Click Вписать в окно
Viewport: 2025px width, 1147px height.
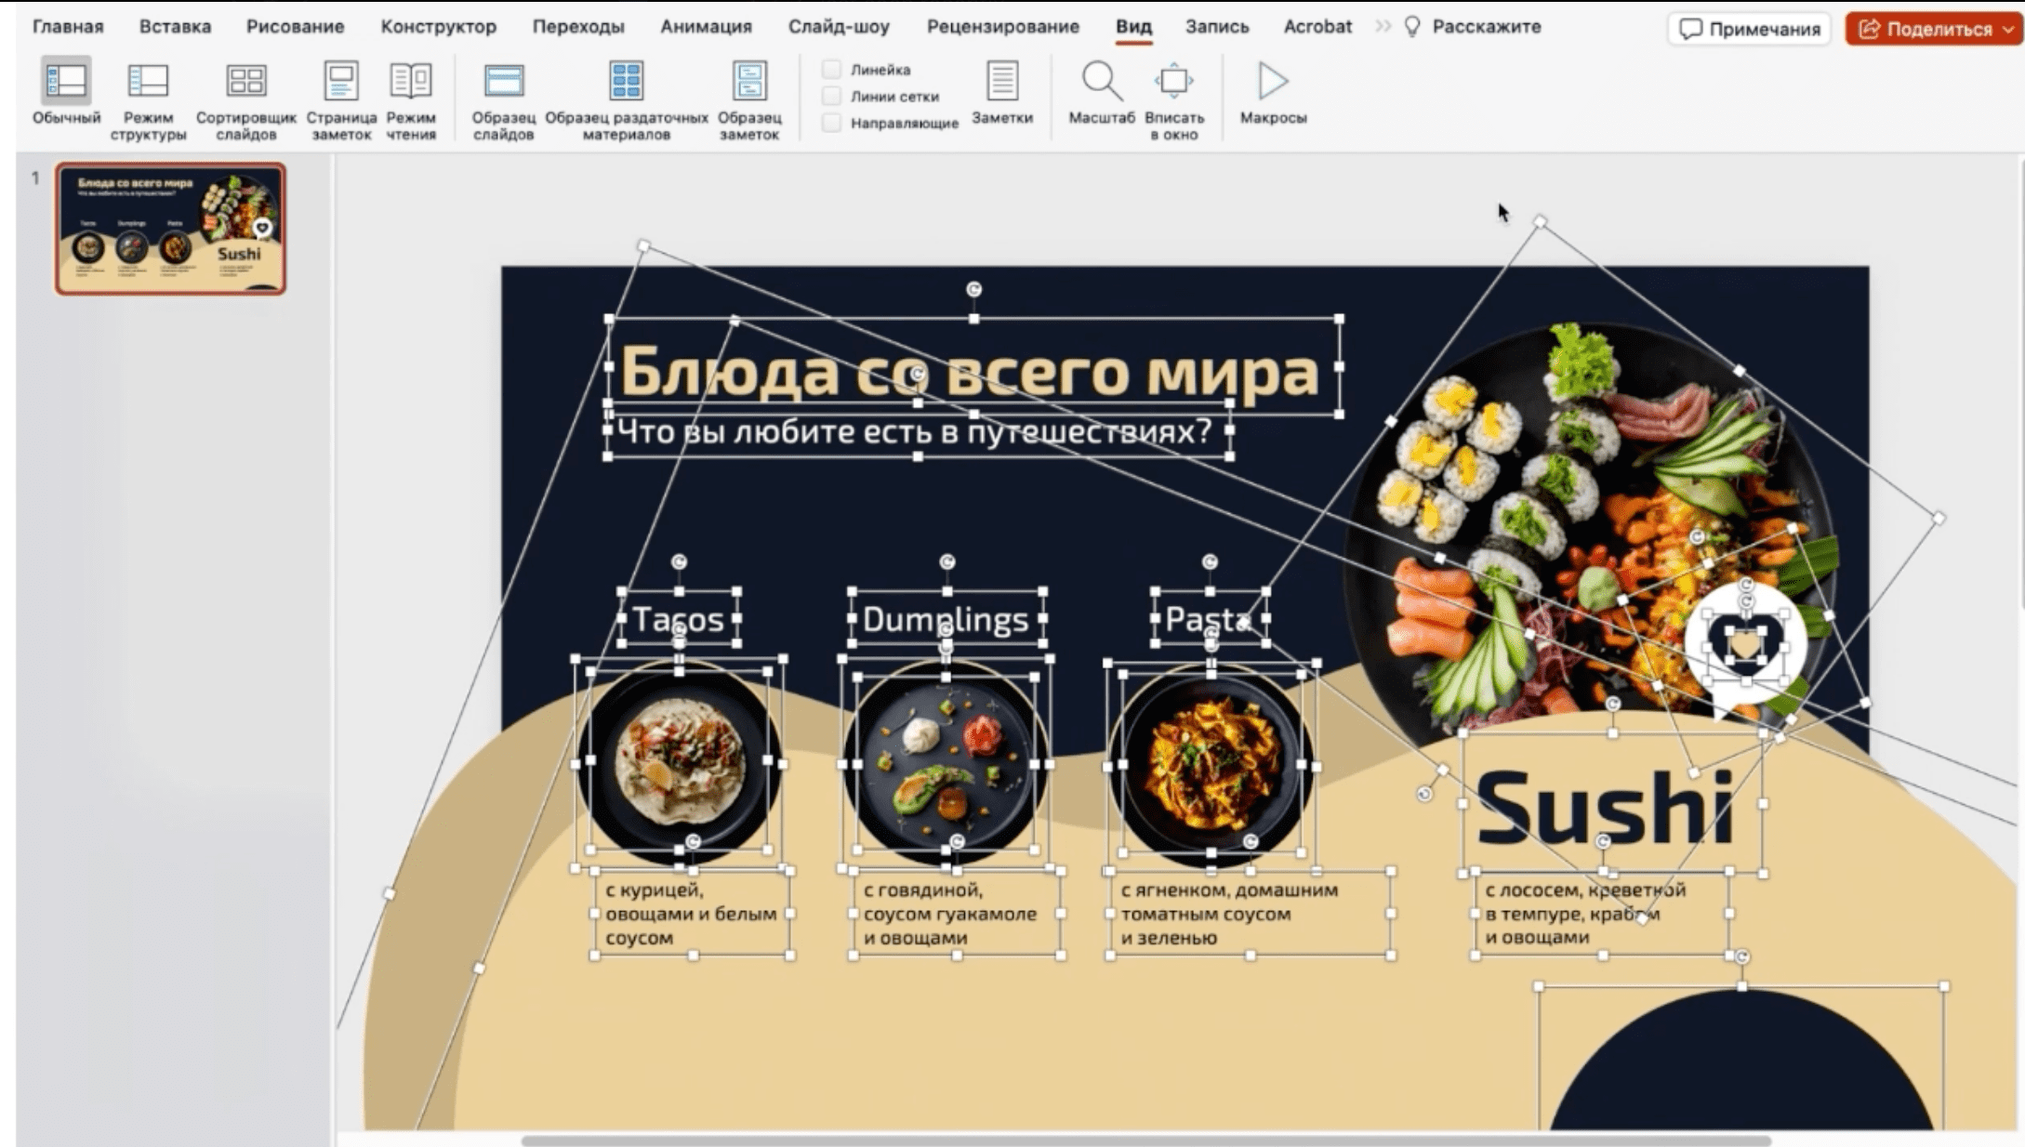pyautogui.click(x=1174, y=93)
